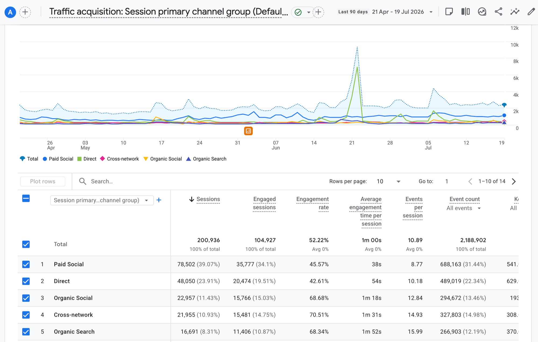Sort by Events per session column
This screenshot has width=538, height=342.
pos(413,207)
